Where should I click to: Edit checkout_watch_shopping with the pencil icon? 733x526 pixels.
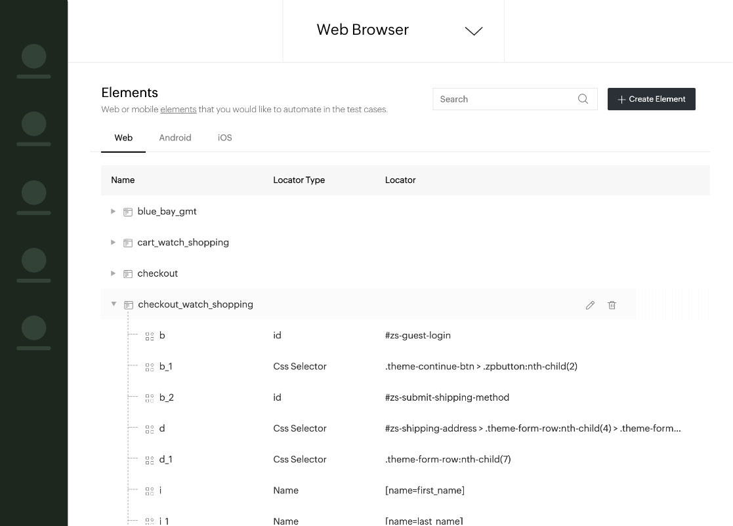pos(590,305)
